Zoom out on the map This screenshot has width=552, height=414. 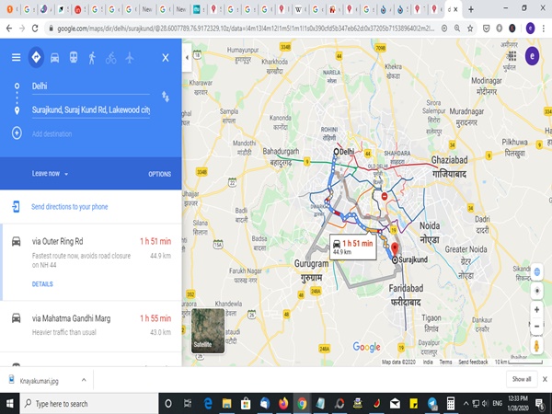pyautogui.click(x=536, y=327)
